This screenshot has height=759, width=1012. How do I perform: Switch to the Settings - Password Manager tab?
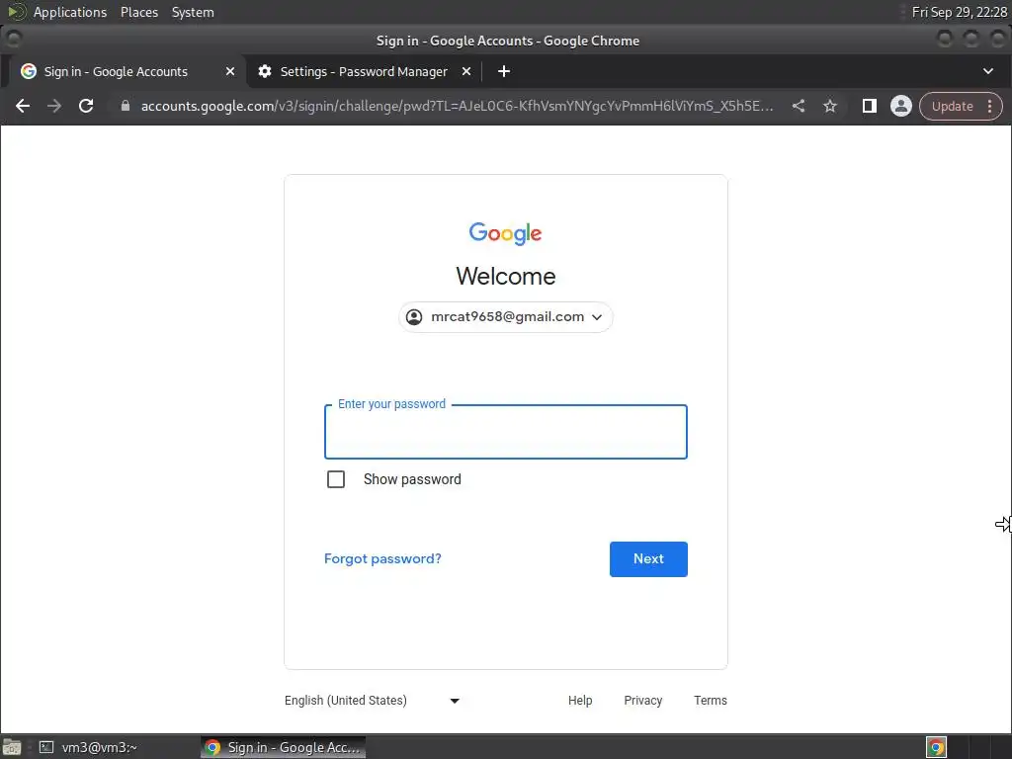tap(364, 71)
